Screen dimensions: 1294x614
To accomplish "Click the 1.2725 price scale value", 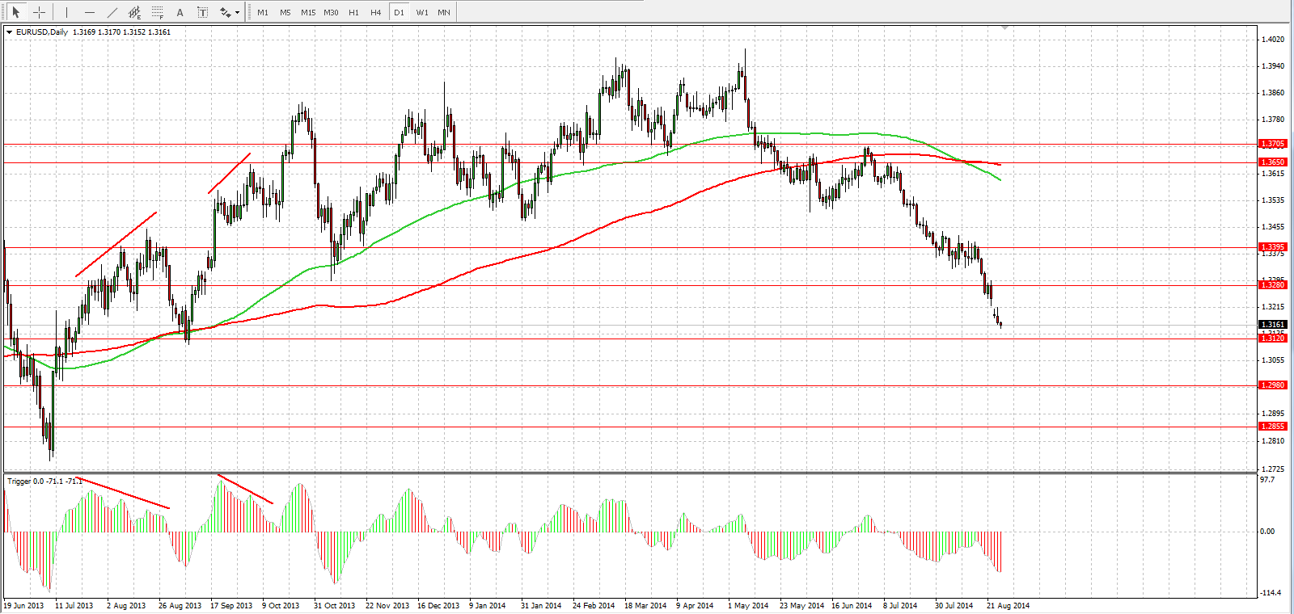I will (1273, 469).
